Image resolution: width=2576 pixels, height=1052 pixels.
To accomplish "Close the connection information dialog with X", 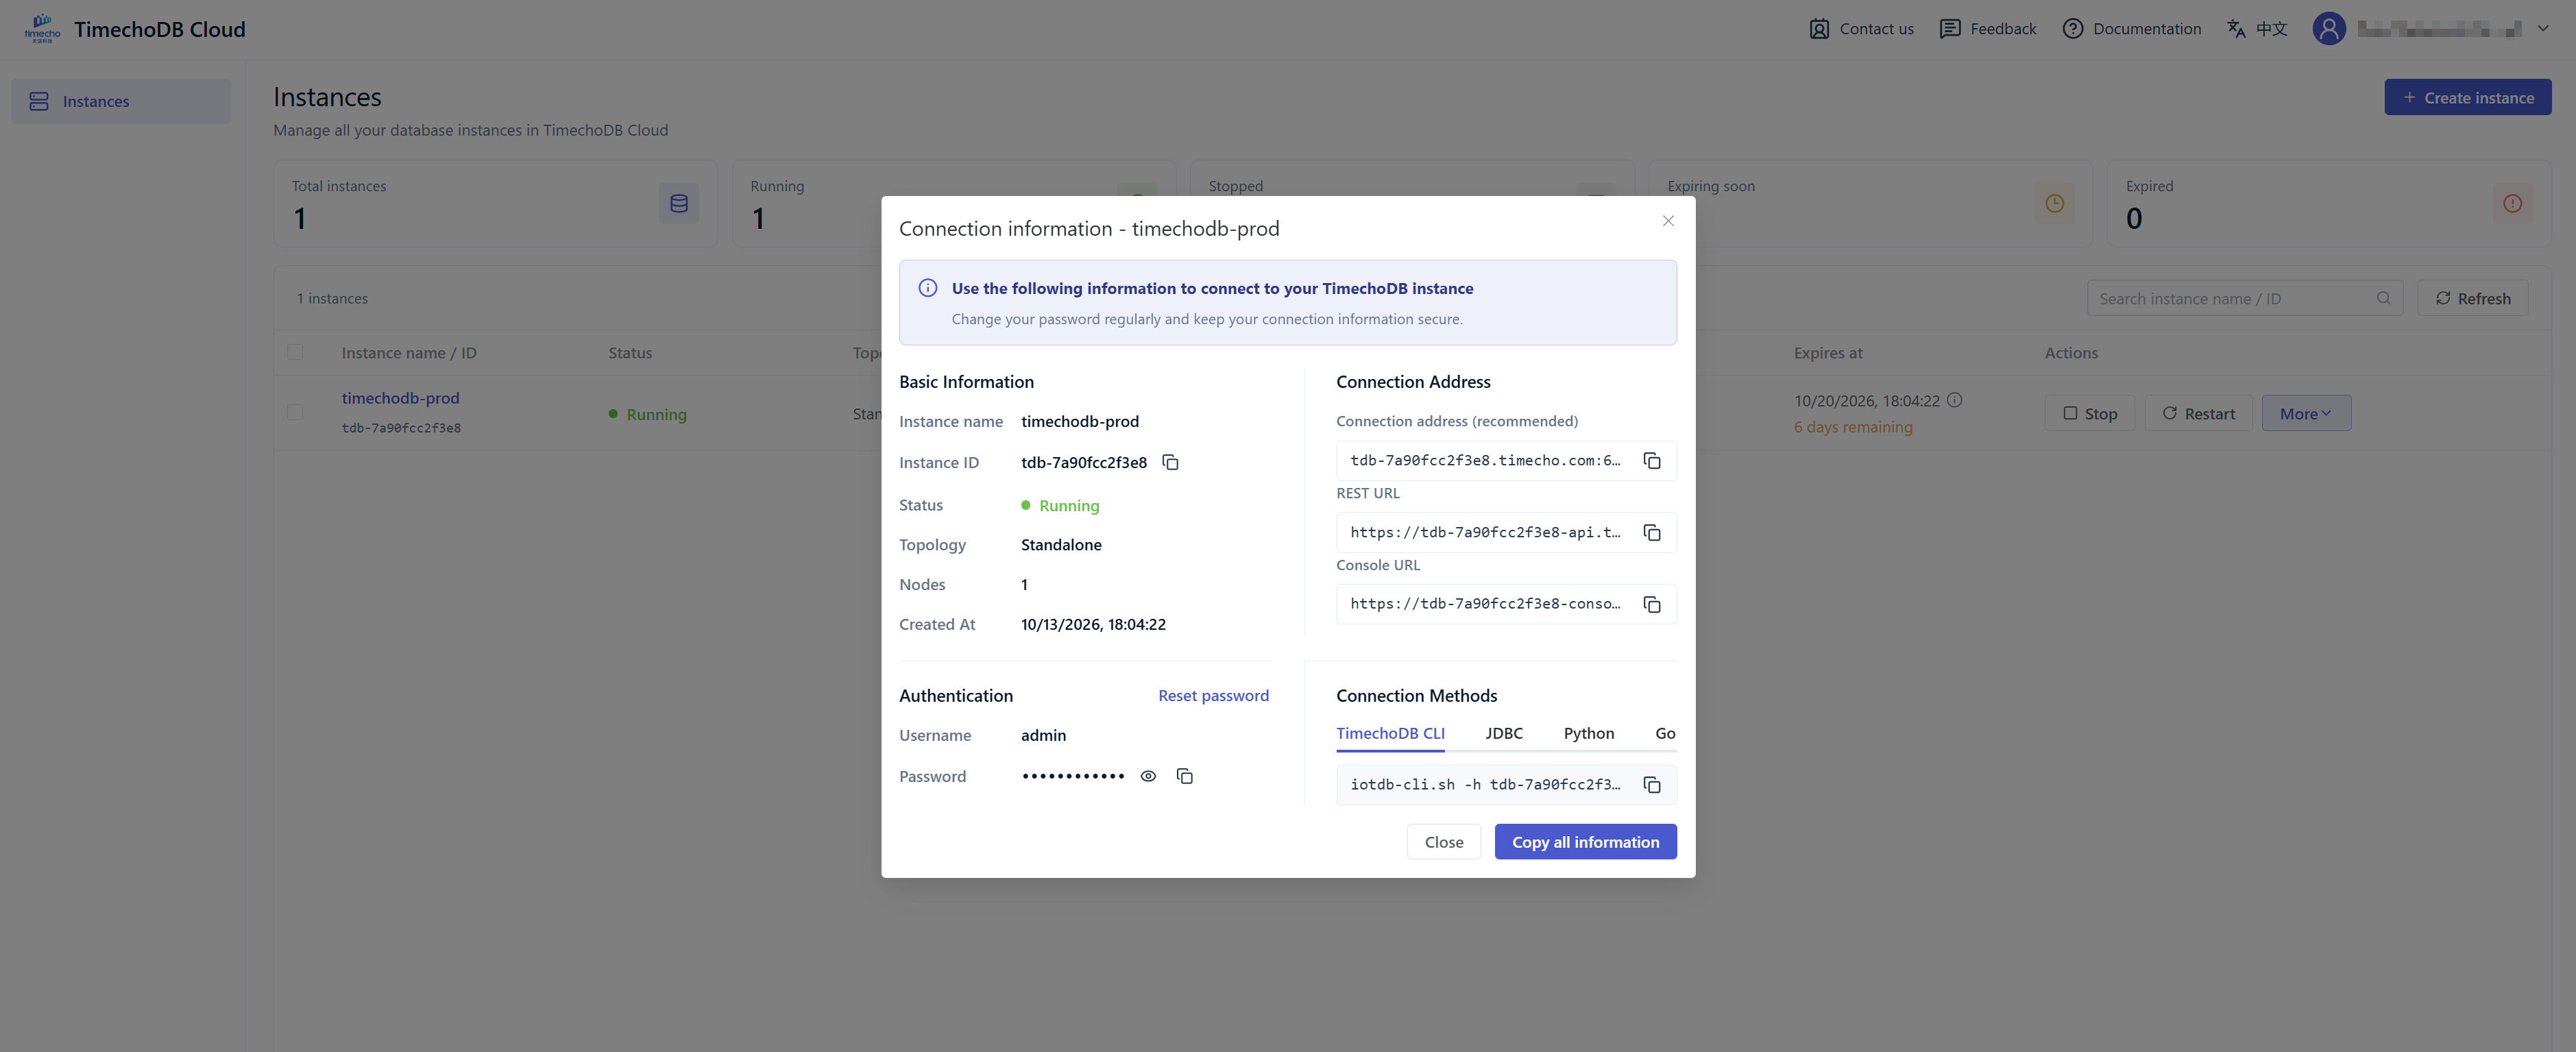I will pos(1668,221).
